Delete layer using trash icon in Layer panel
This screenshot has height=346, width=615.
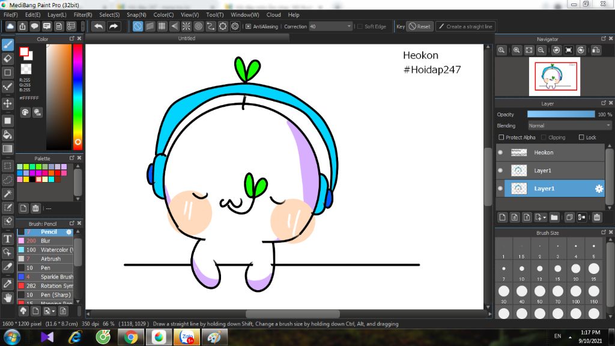click(x=597, y=217)
